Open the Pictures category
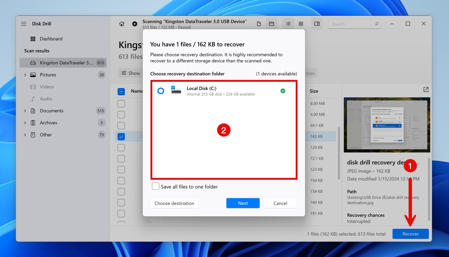This screenshot has height=257, width=449. pyautogui.click(x=48, y=75)
